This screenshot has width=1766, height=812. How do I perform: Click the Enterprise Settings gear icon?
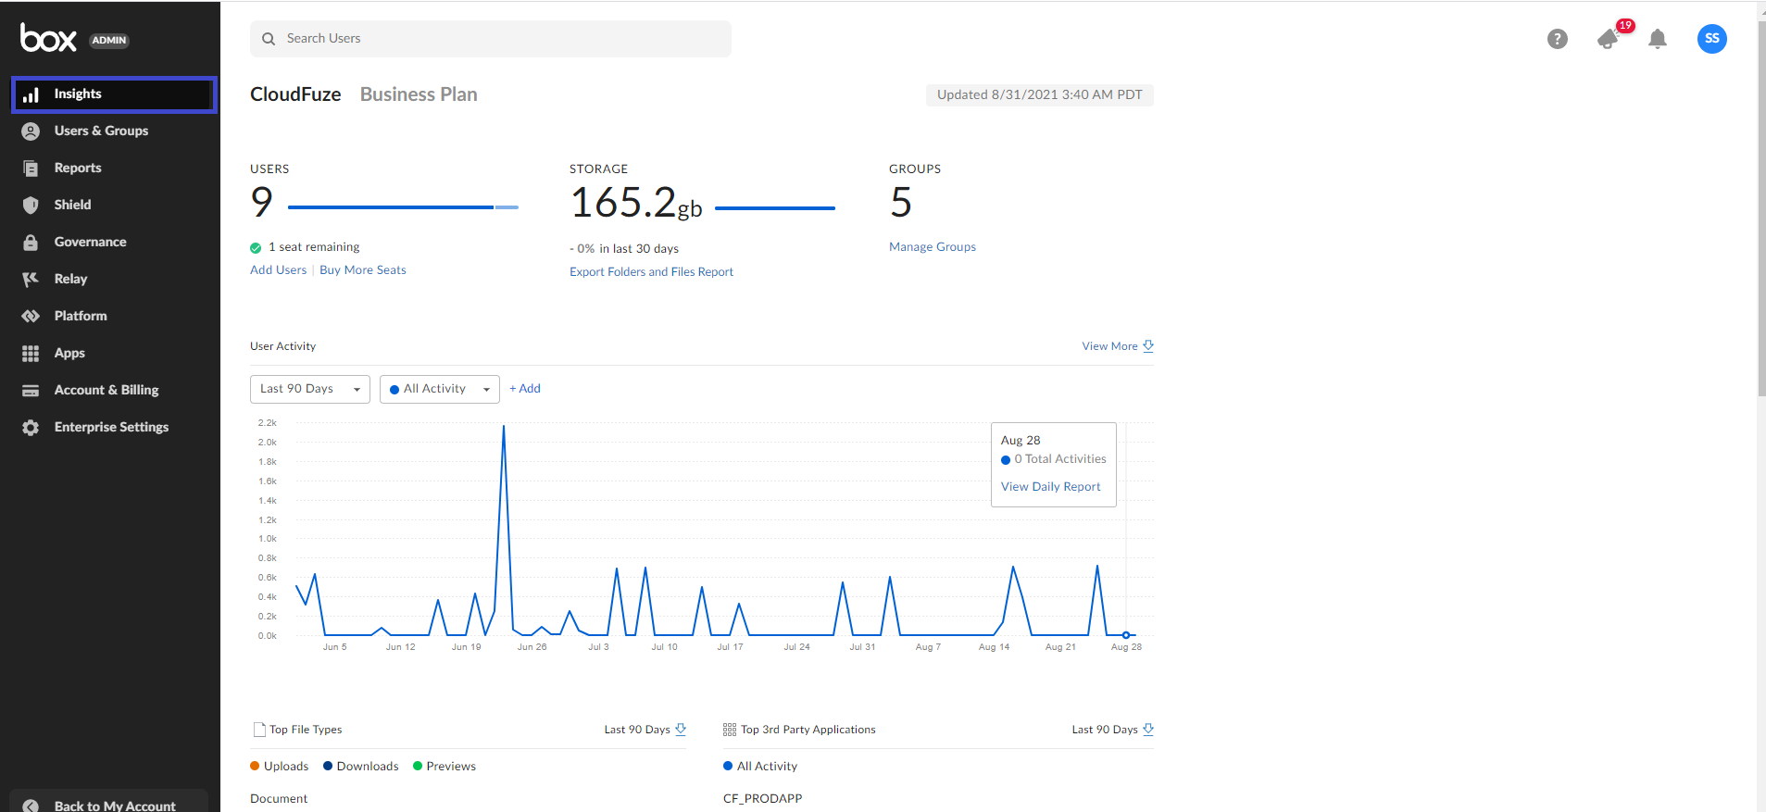(31, 428)
